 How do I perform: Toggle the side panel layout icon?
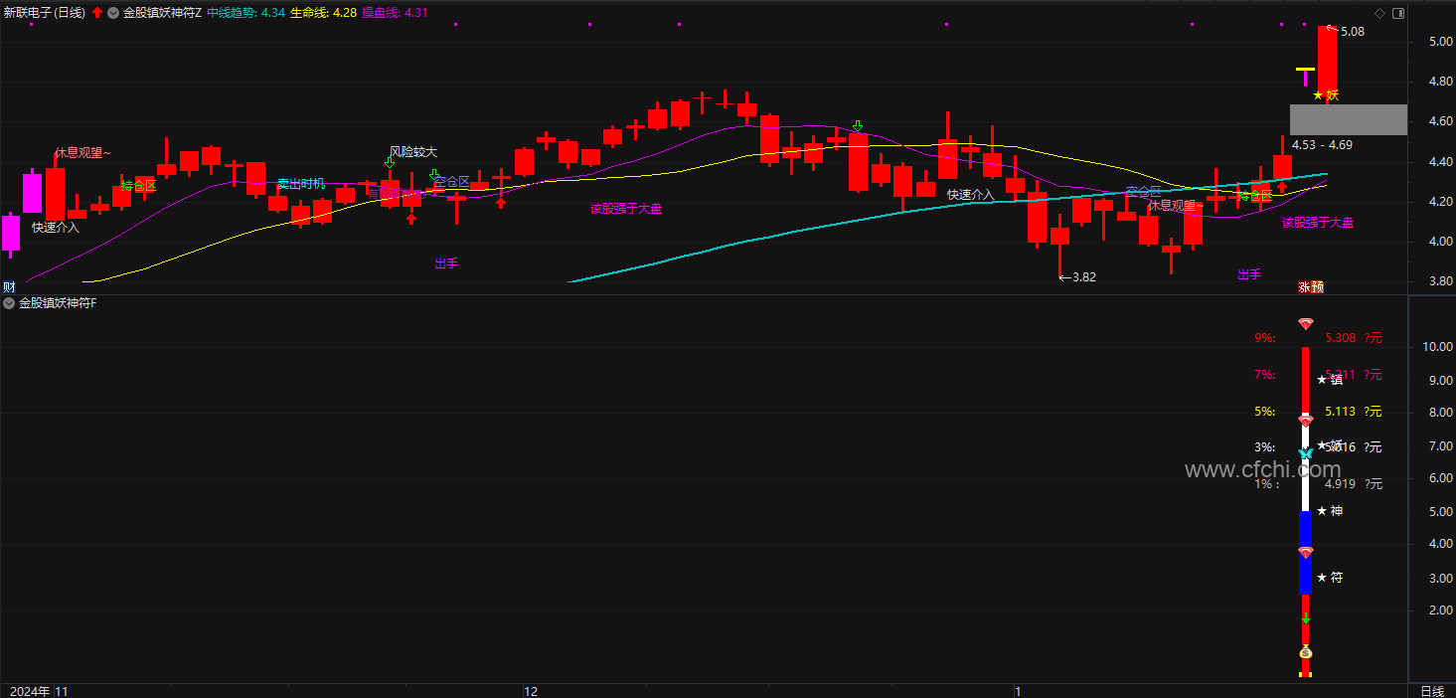pyautogui.click(x=1397, y=12)
